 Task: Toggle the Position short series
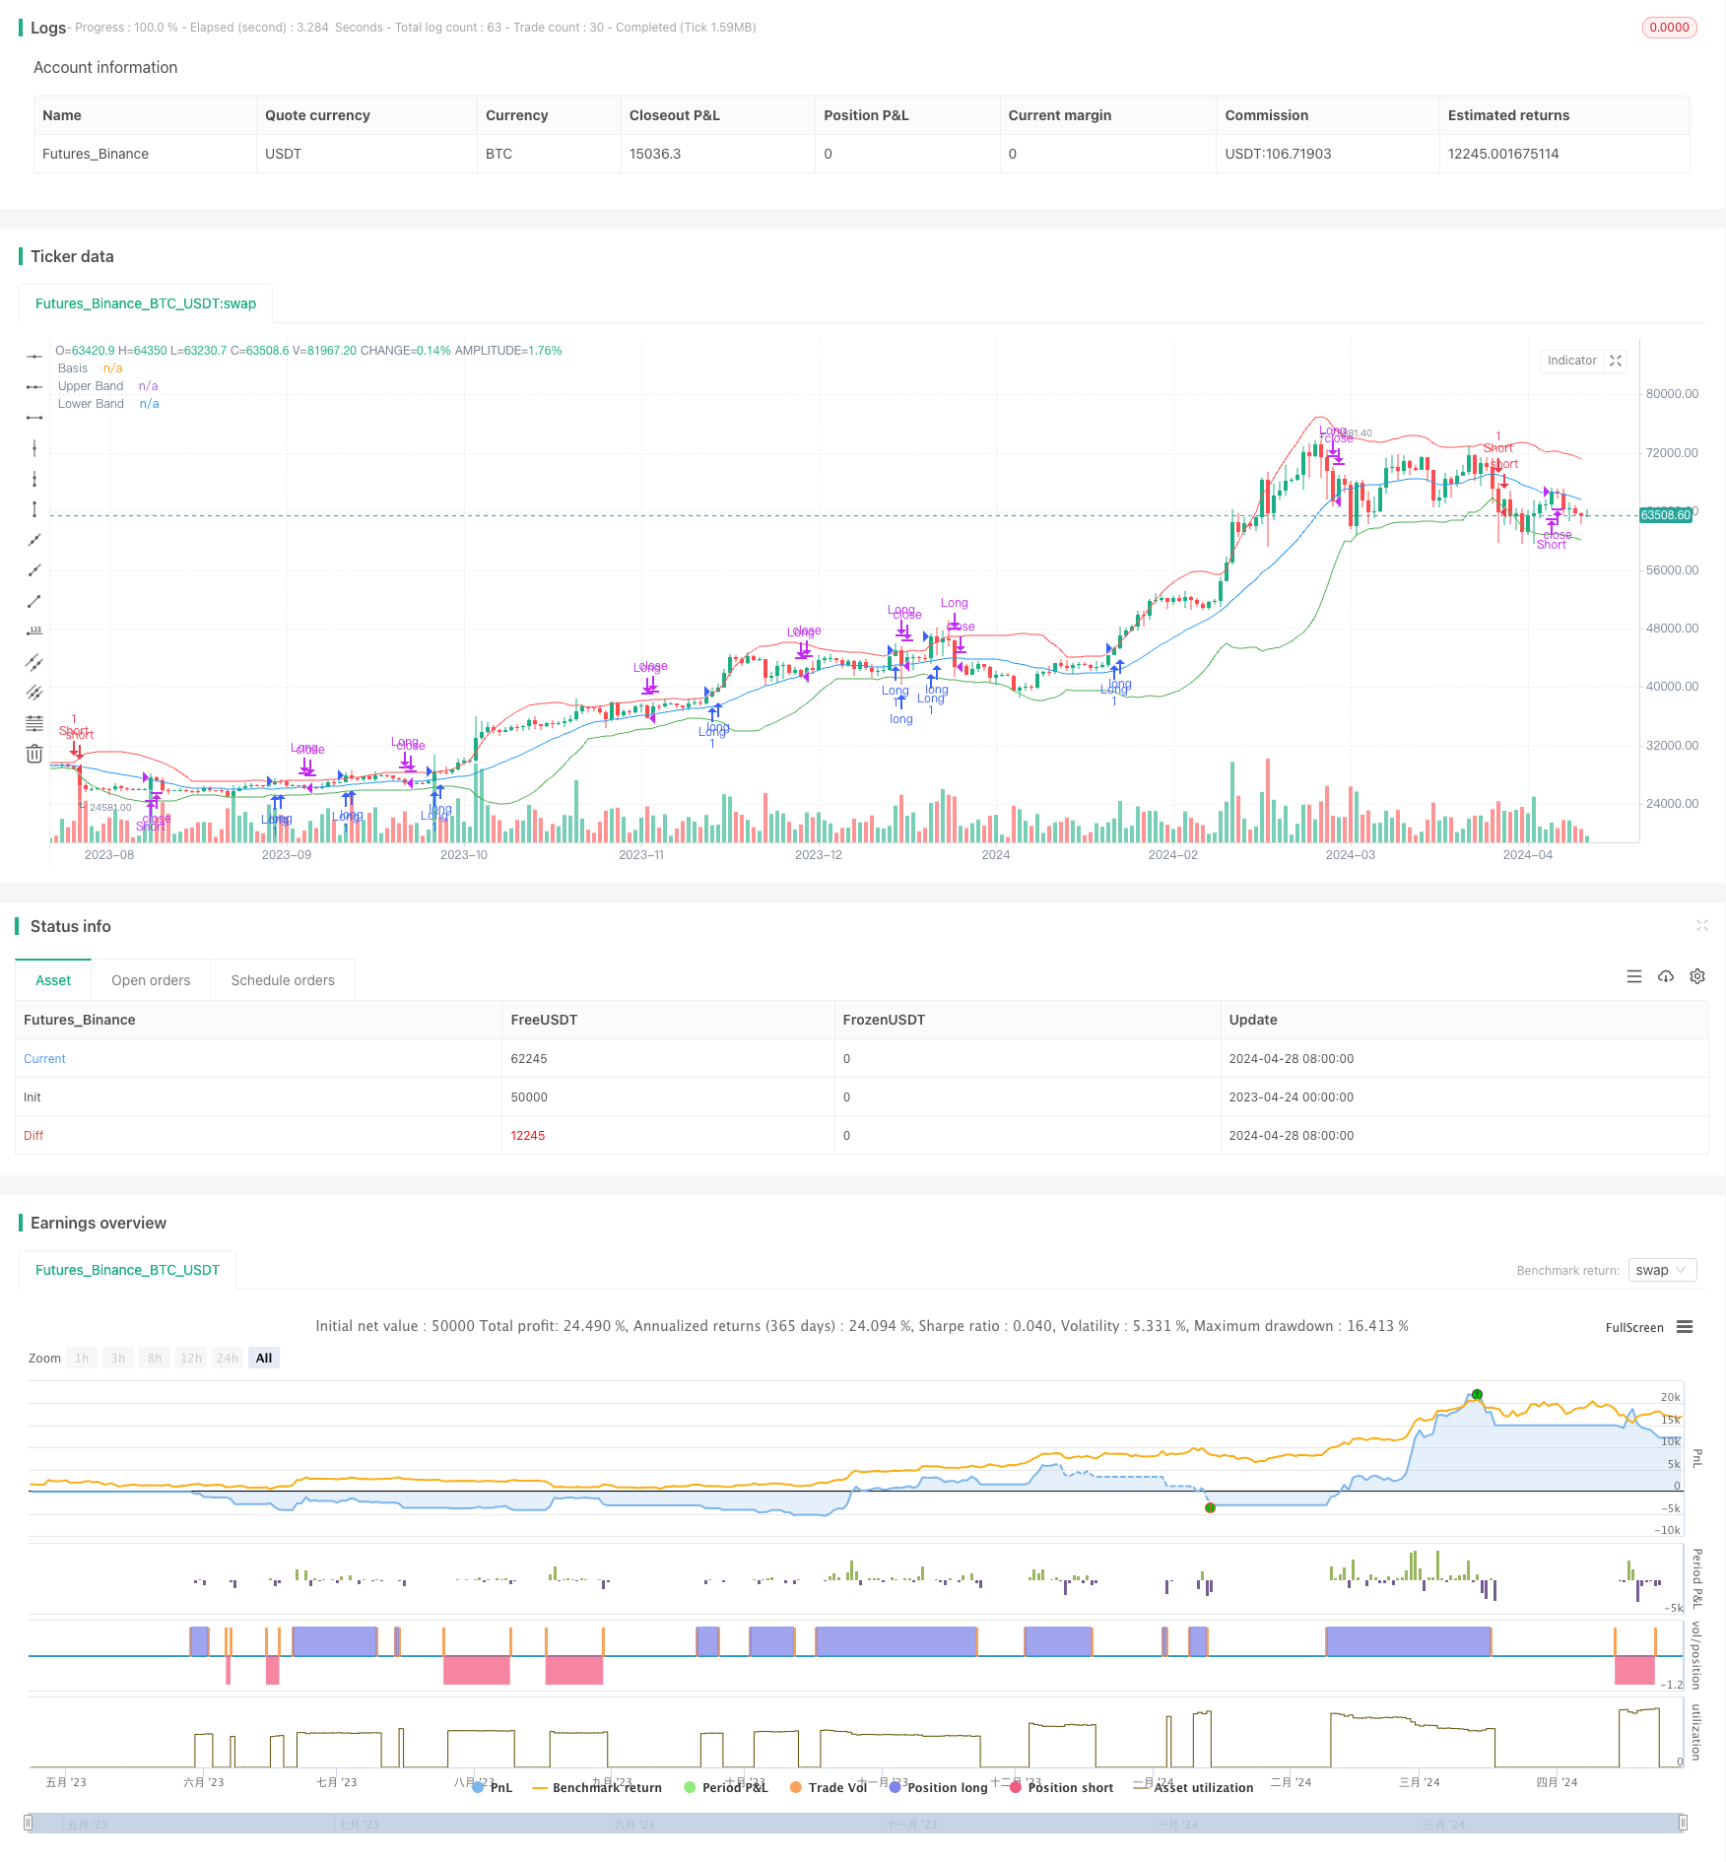click(1061, 1787)
